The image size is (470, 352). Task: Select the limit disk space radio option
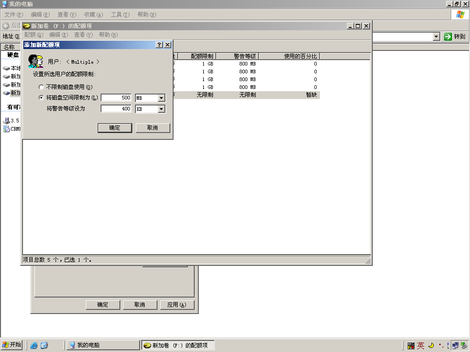click(x=41, y=98)
